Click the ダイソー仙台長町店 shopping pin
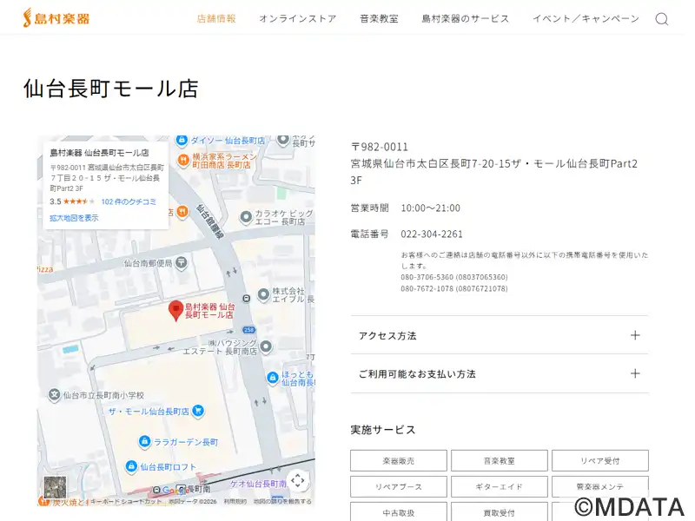 click(182, 140)
